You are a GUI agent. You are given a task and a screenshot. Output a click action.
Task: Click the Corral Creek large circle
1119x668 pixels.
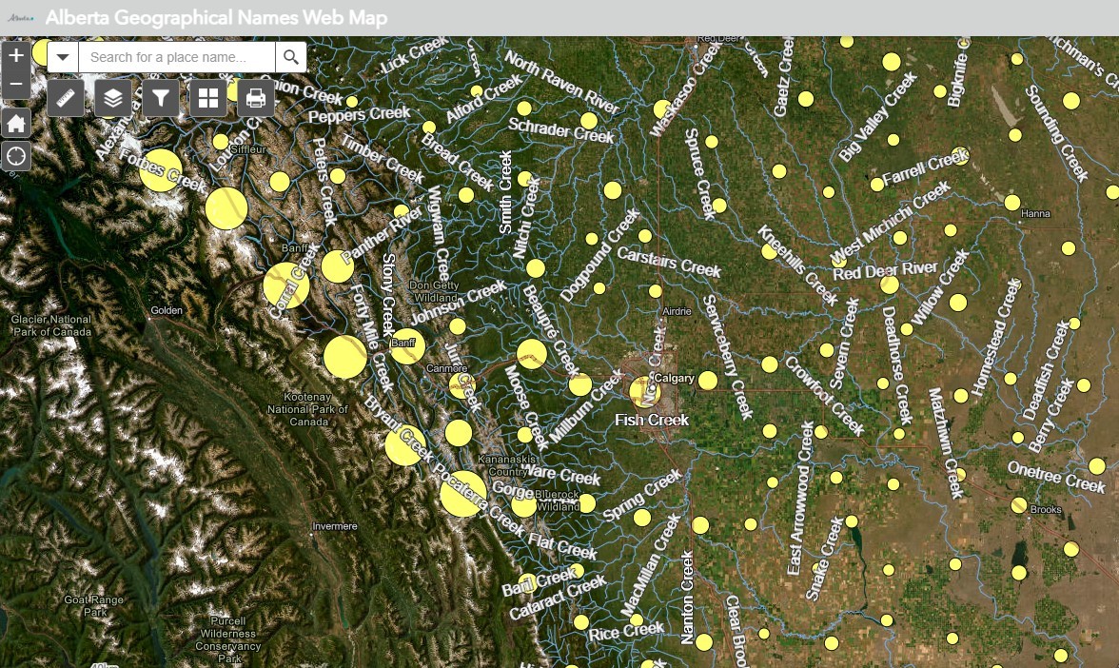[x=285, y=285]
